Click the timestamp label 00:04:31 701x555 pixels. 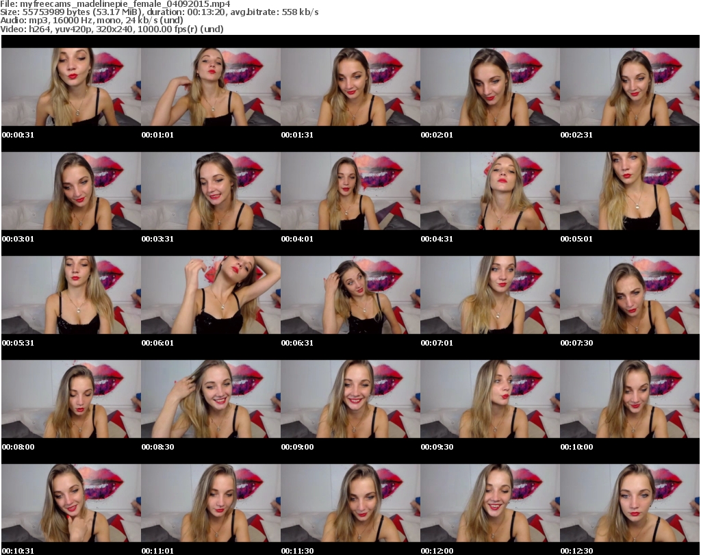(437, 239)
